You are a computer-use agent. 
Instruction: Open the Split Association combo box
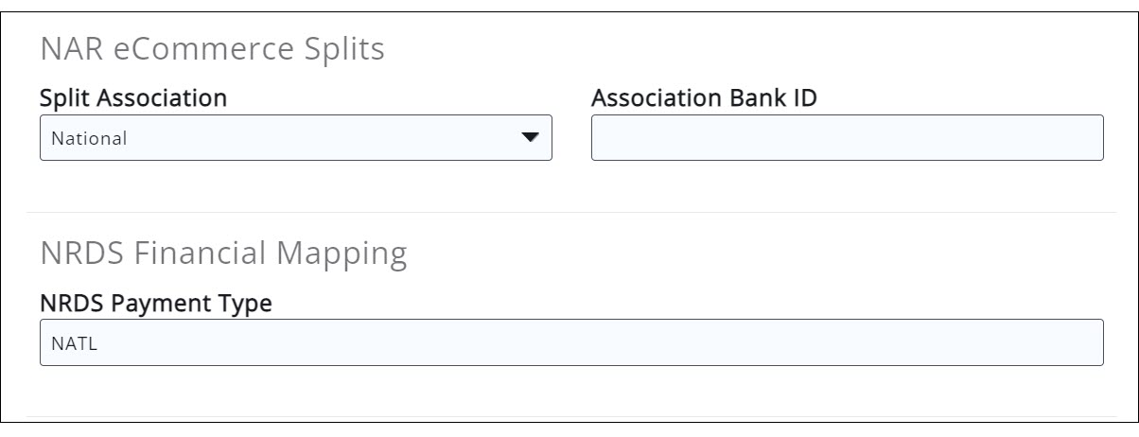(x=295, y=138)
